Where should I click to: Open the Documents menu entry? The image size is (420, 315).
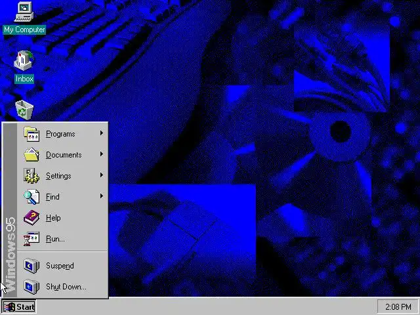tap(62, 155)
